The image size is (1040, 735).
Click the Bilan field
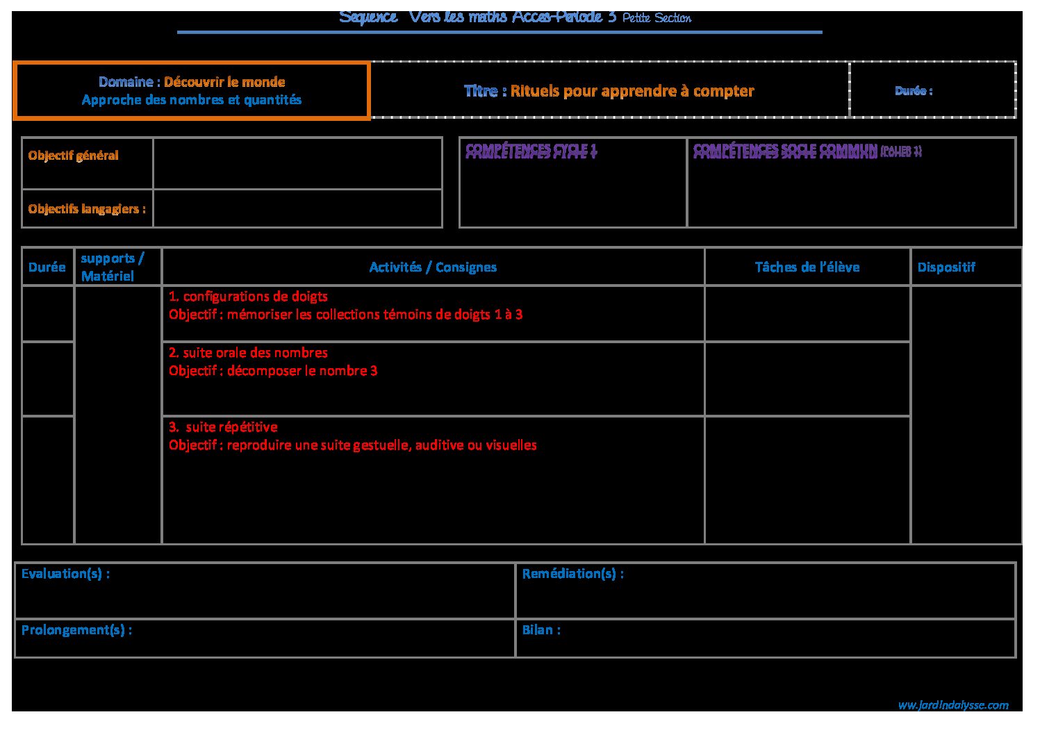click(x=765, y=638)
